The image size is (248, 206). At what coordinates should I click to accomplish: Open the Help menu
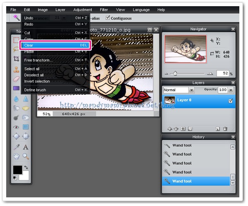point(161,10)
